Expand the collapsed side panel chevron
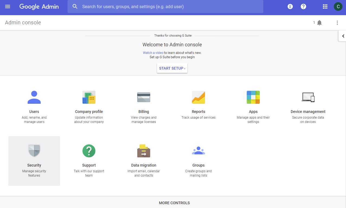 343,36
